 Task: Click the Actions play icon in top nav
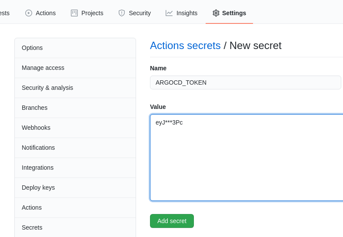click(29, 13)
